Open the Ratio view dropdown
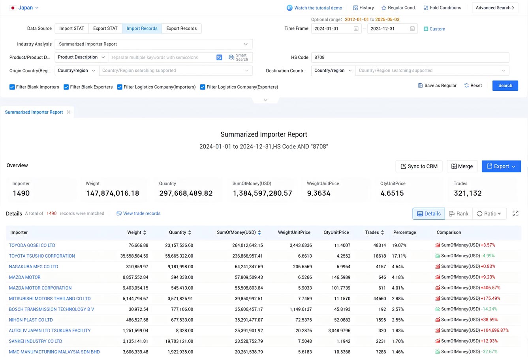The image size is (528, 357). (x=489, y=214)
